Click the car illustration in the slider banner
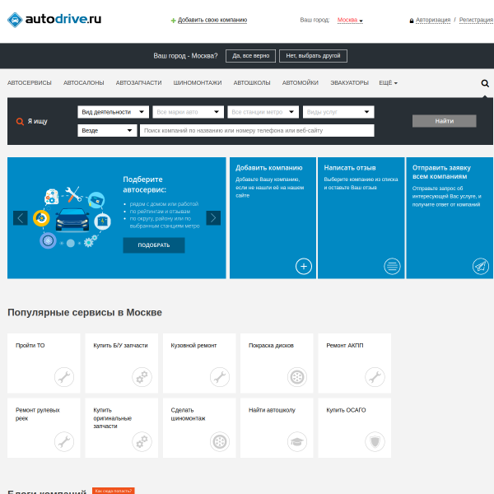Viewport: 494px width, 494px height. (72, 220)
